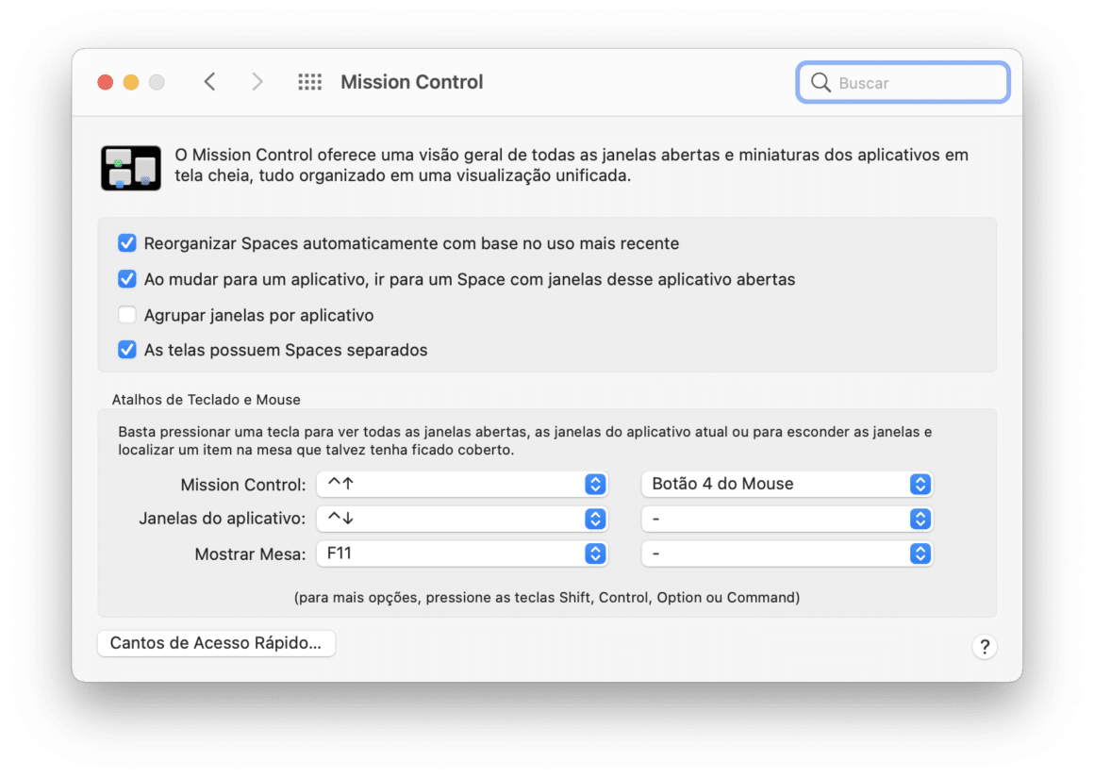This screenshot has height=777, width=1094.
Task: Click the back navigation arrow
Action: tap(209, 82)
